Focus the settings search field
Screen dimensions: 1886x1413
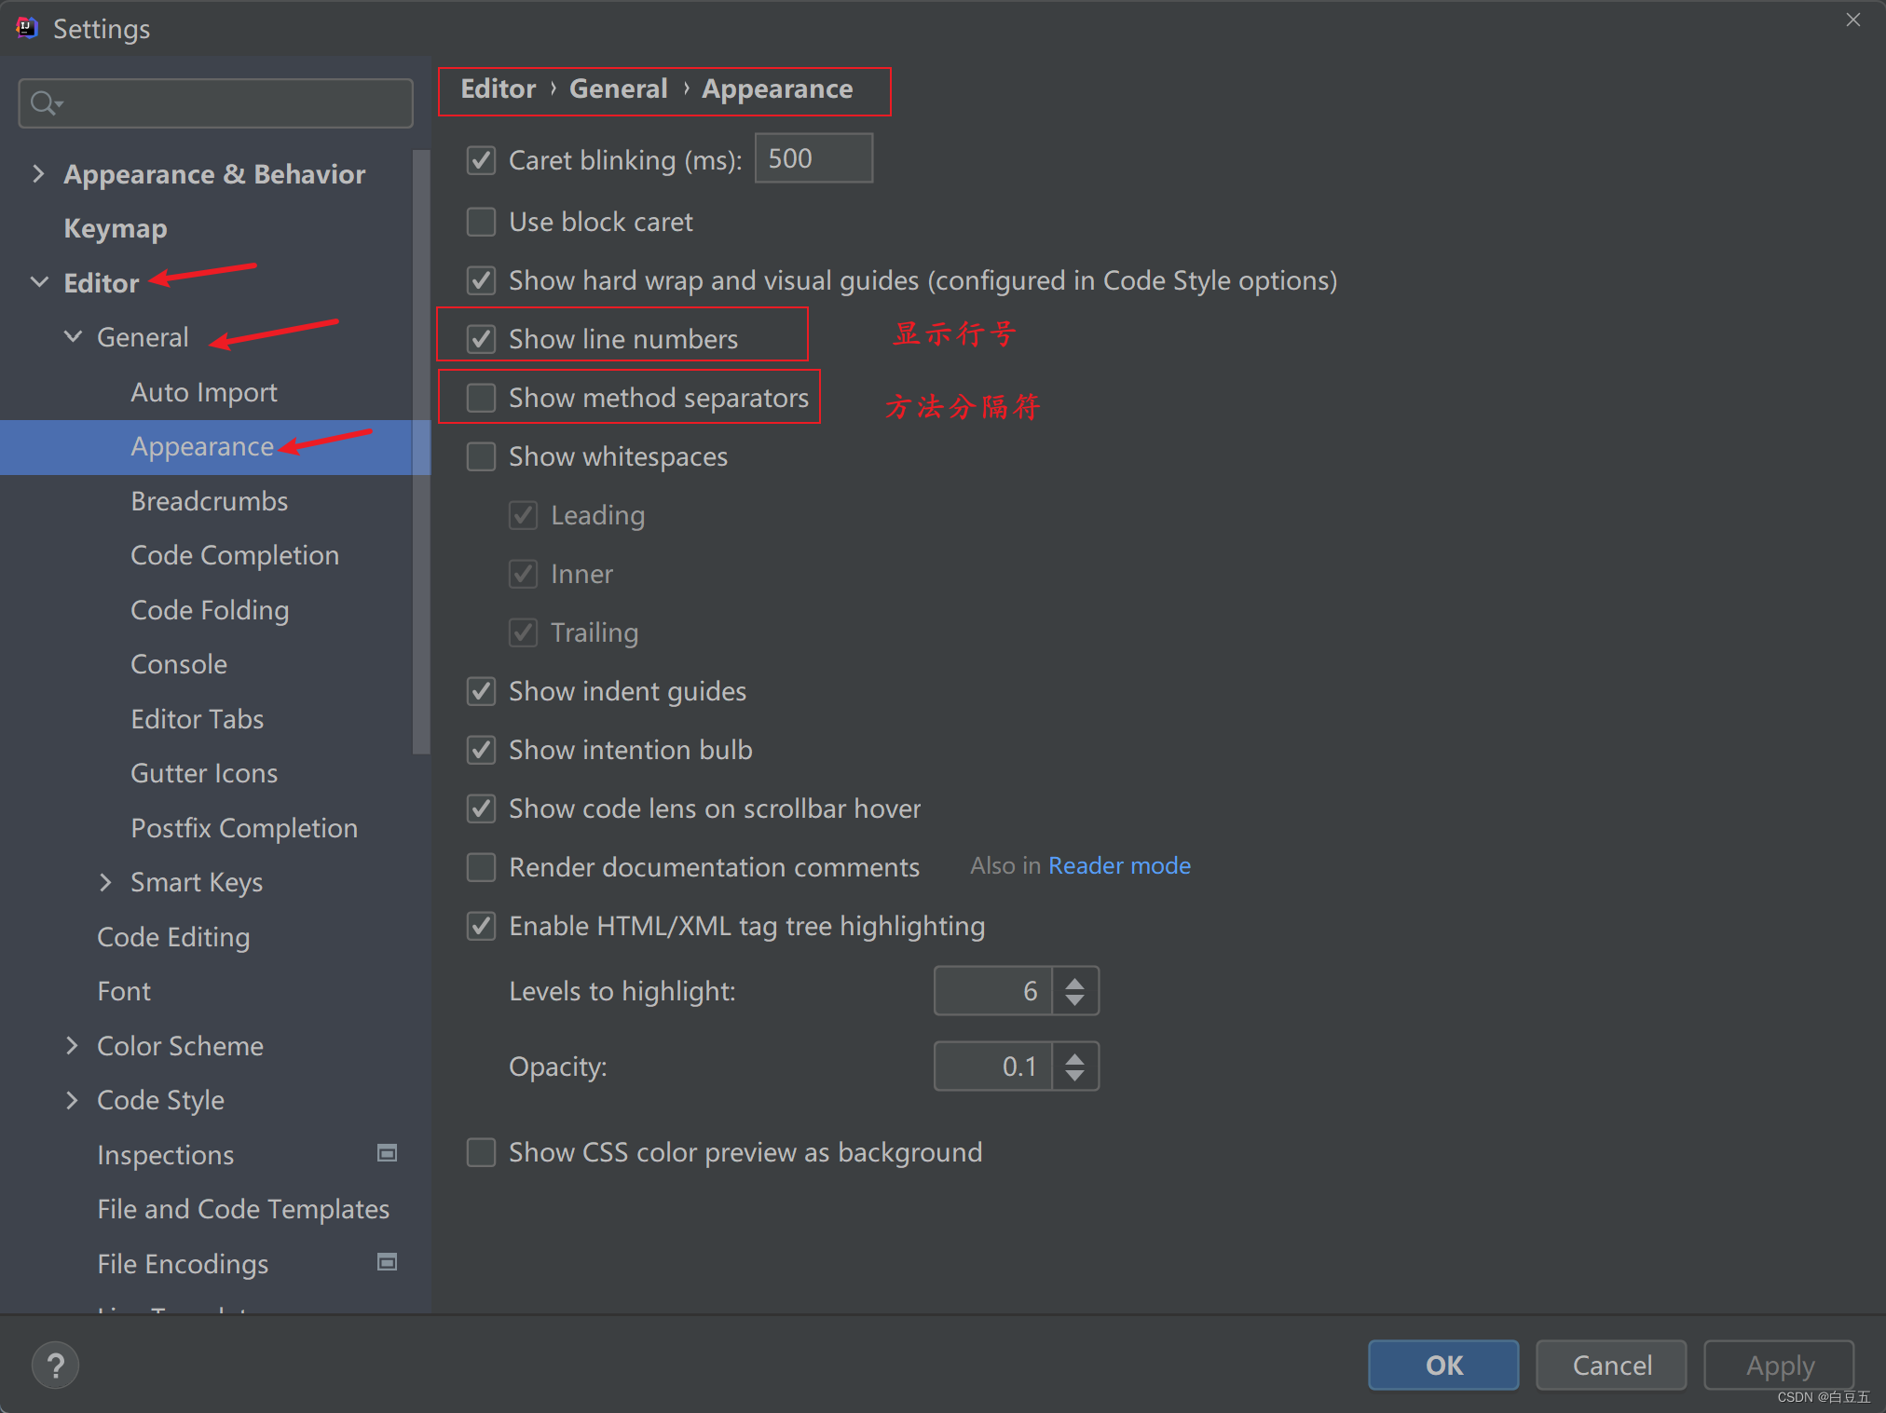pos(215,102)
